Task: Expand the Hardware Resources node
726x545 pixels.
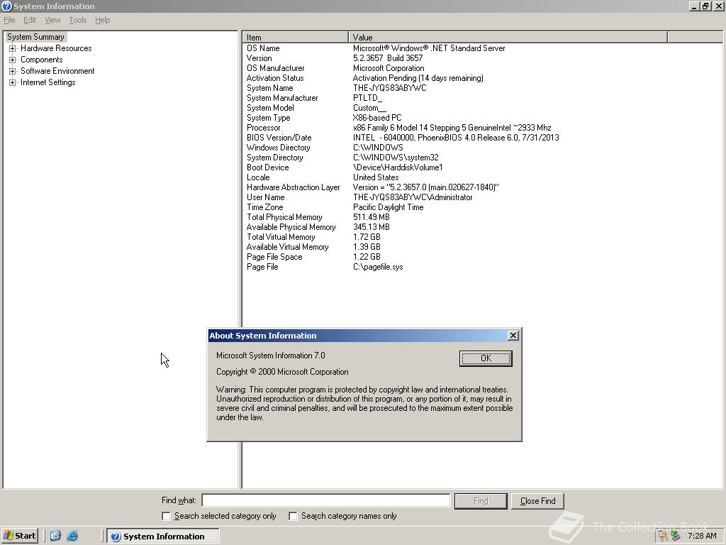Action: (13, 48)
